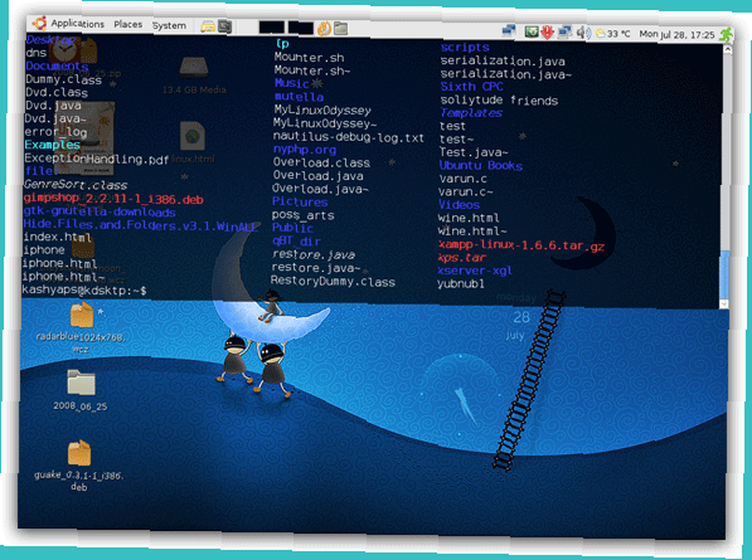Open the 33 °C weather applet
752x560 pixels.
(x=612, y=34)
